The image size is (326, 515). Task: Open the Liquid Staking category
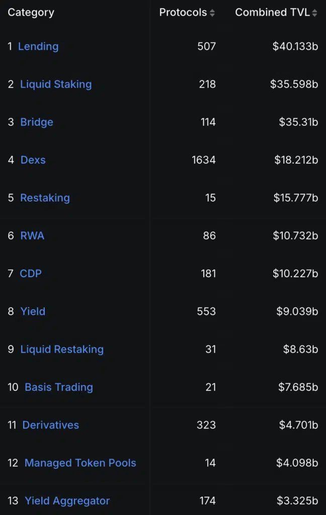(56, 84)
